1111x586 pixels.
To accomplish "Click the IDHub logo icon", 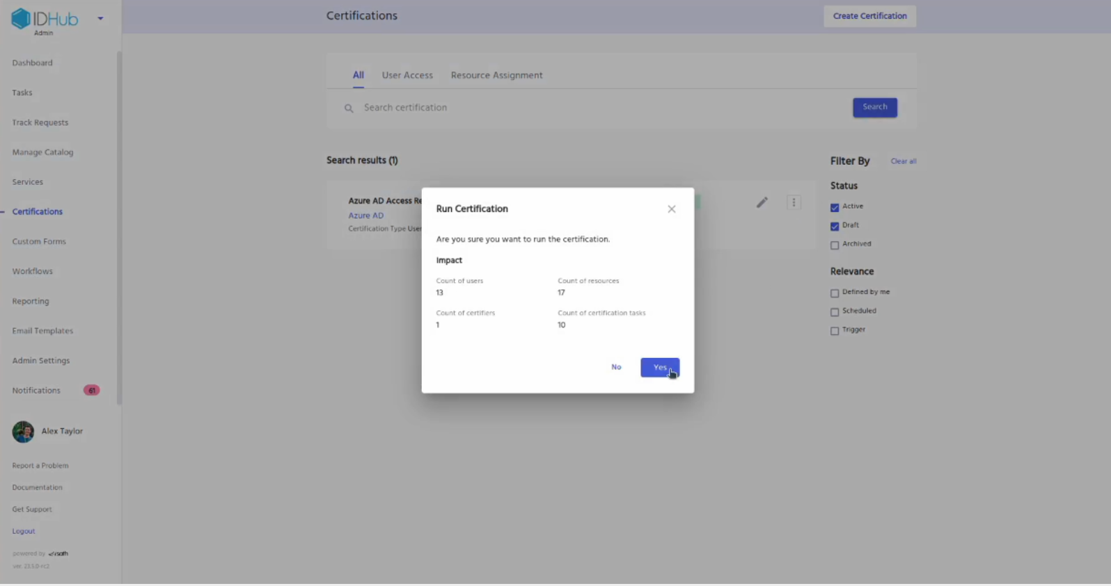I will 21,19.
